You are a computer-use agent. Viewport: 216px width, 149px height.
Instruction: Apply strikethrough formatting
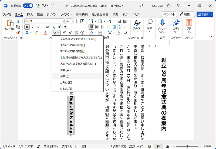click(x=48, y=27)
